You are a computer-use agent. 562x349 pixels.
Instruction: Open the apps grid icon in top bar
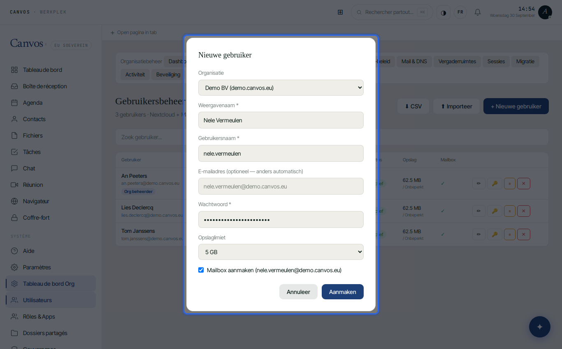coord(340,12)
